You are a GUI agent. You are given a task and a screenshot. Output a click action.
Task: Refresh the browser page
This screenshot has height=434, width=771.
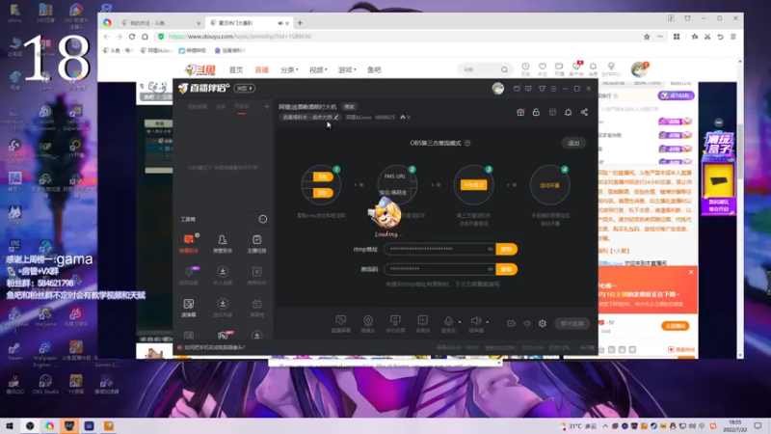132,37
